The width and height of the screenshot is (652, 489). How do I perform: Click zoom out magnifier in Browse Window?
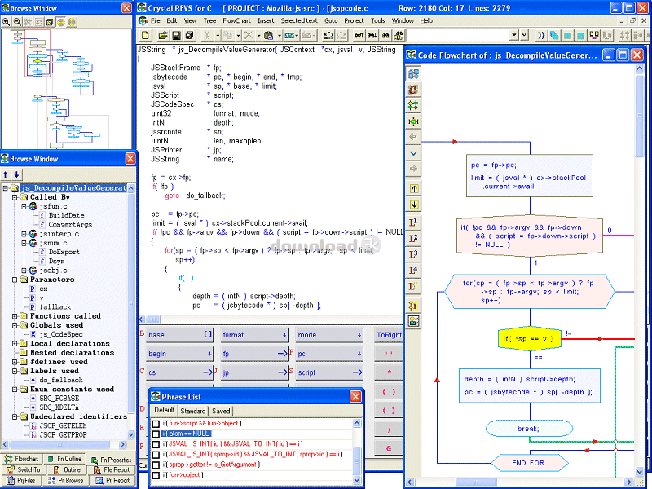(x=18, y=22)
